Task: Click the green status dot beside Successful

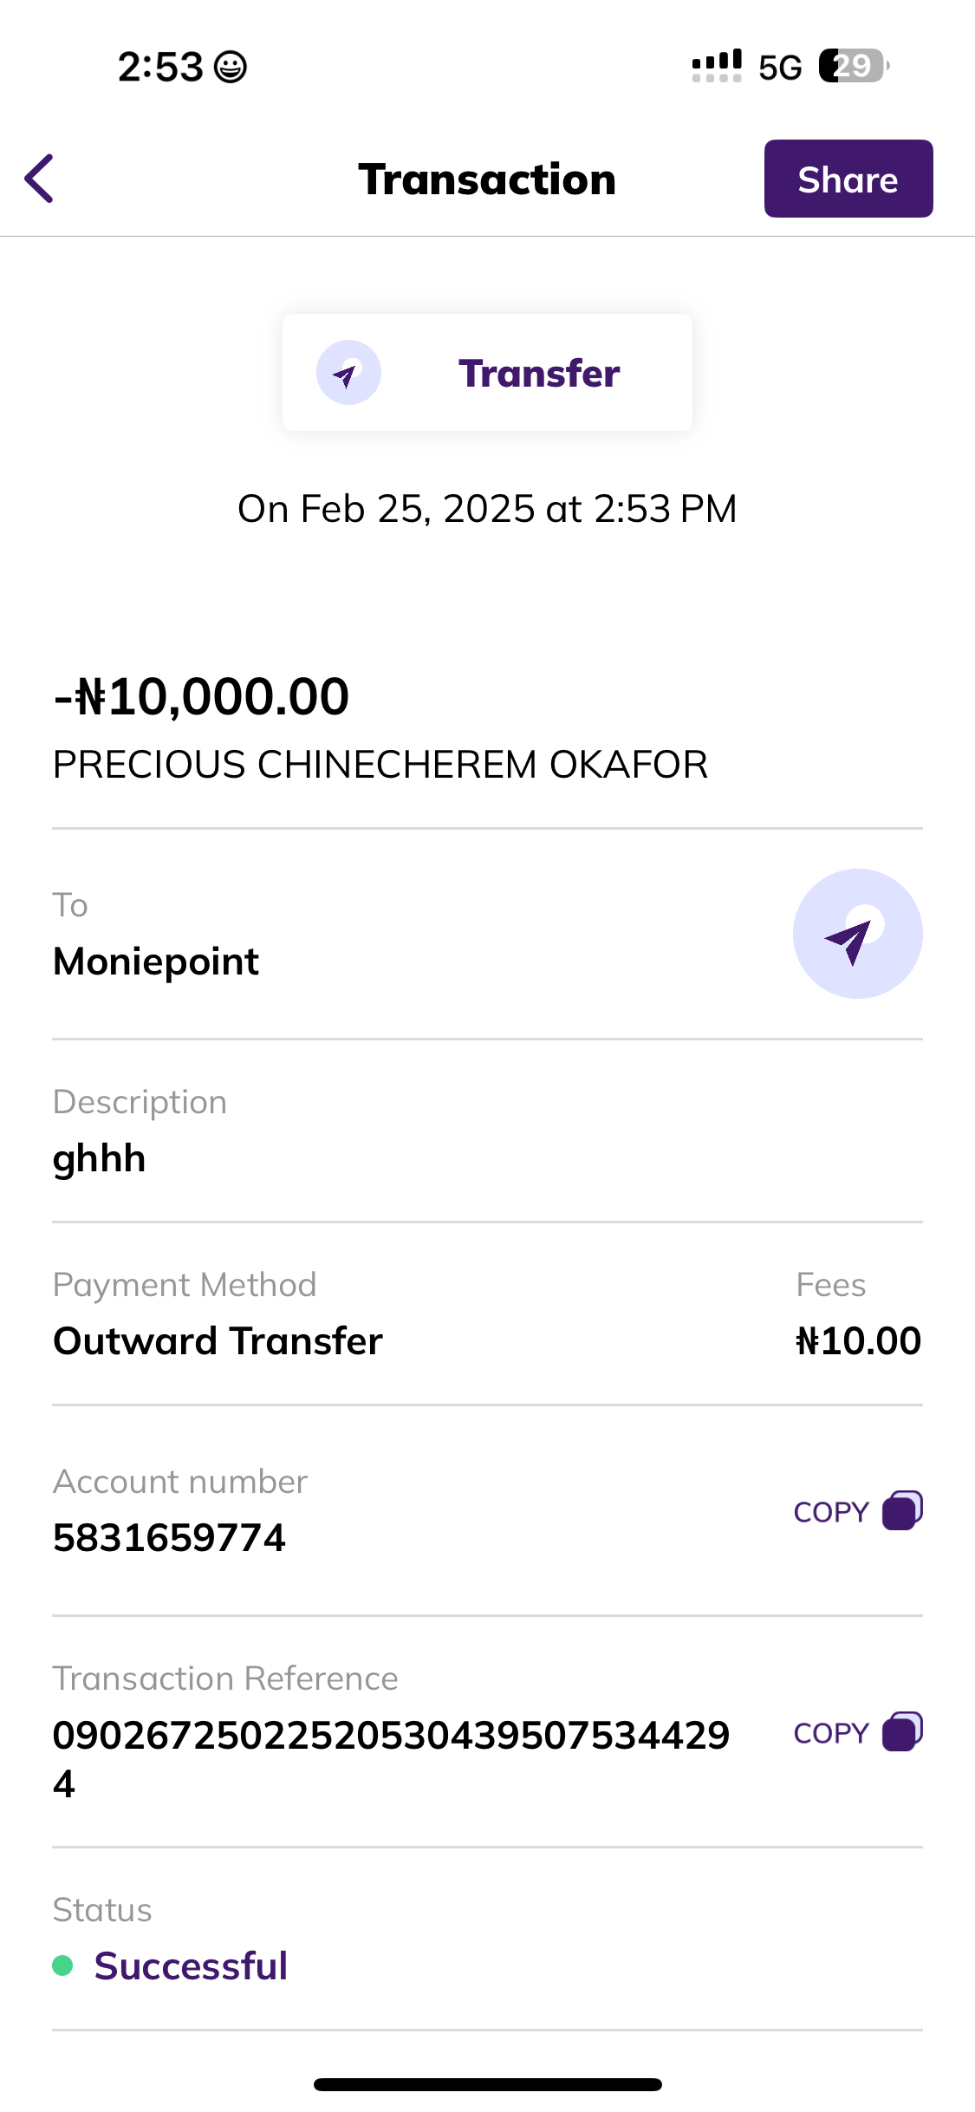Action: pyautogui.click(x=62, y=1965)
